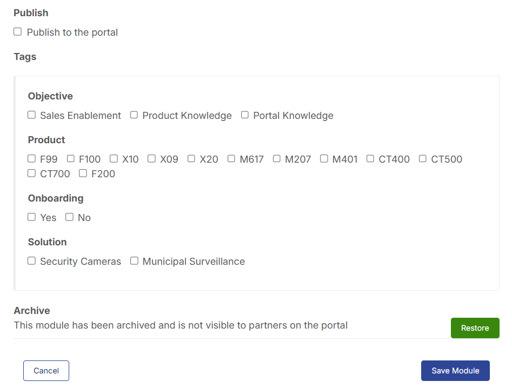Image resolution: width=512 pixels, height=388 pixels.
Task: Click the Cancel button
Action: pos(46,371)
